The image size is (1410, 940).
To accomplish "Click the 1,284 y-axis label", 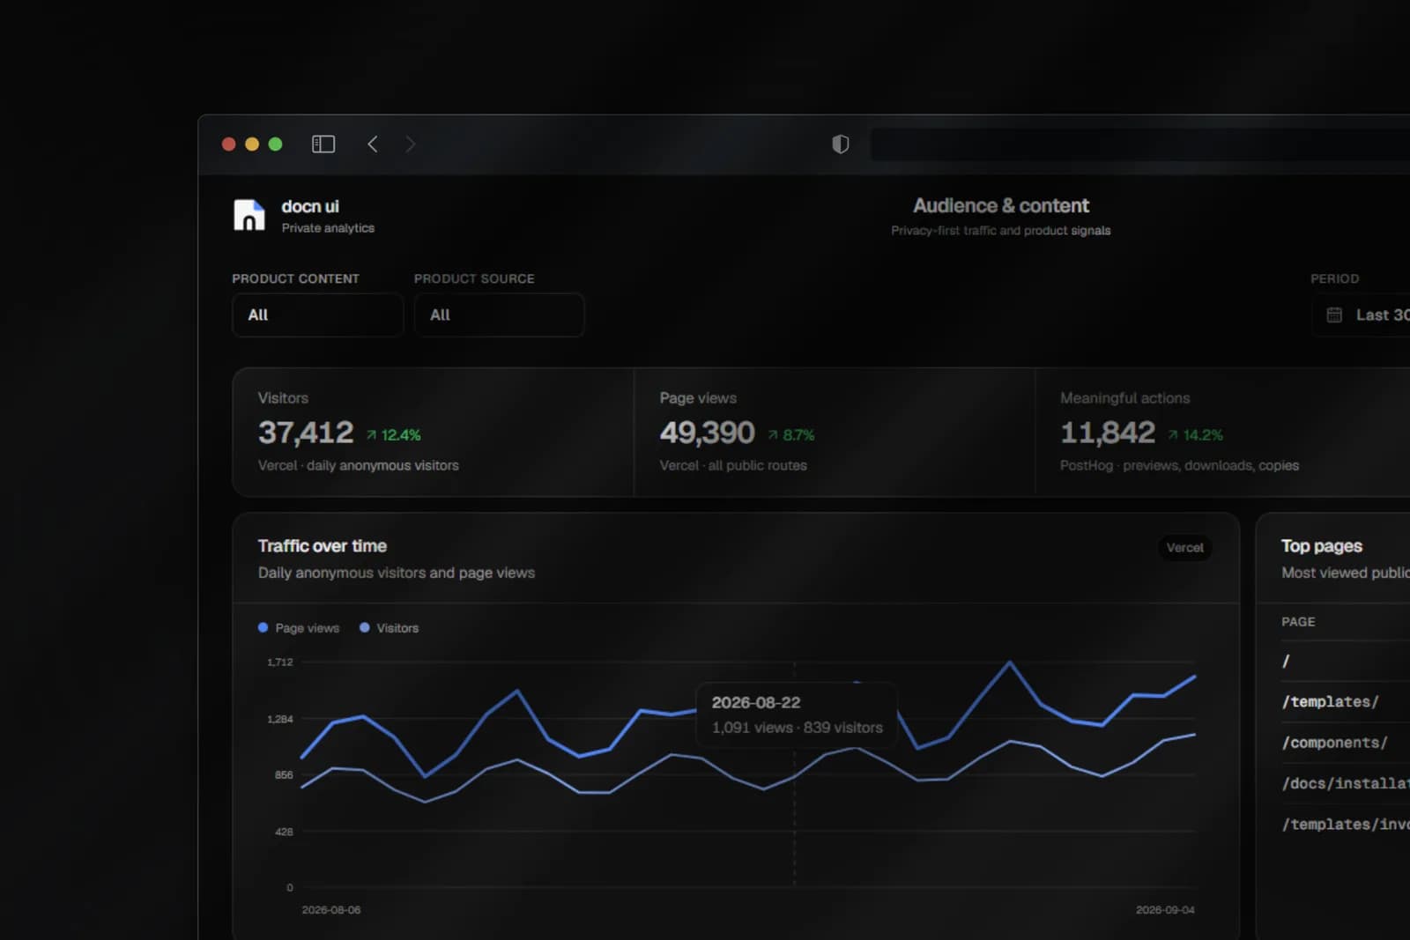I will click(x=280, y=720).
